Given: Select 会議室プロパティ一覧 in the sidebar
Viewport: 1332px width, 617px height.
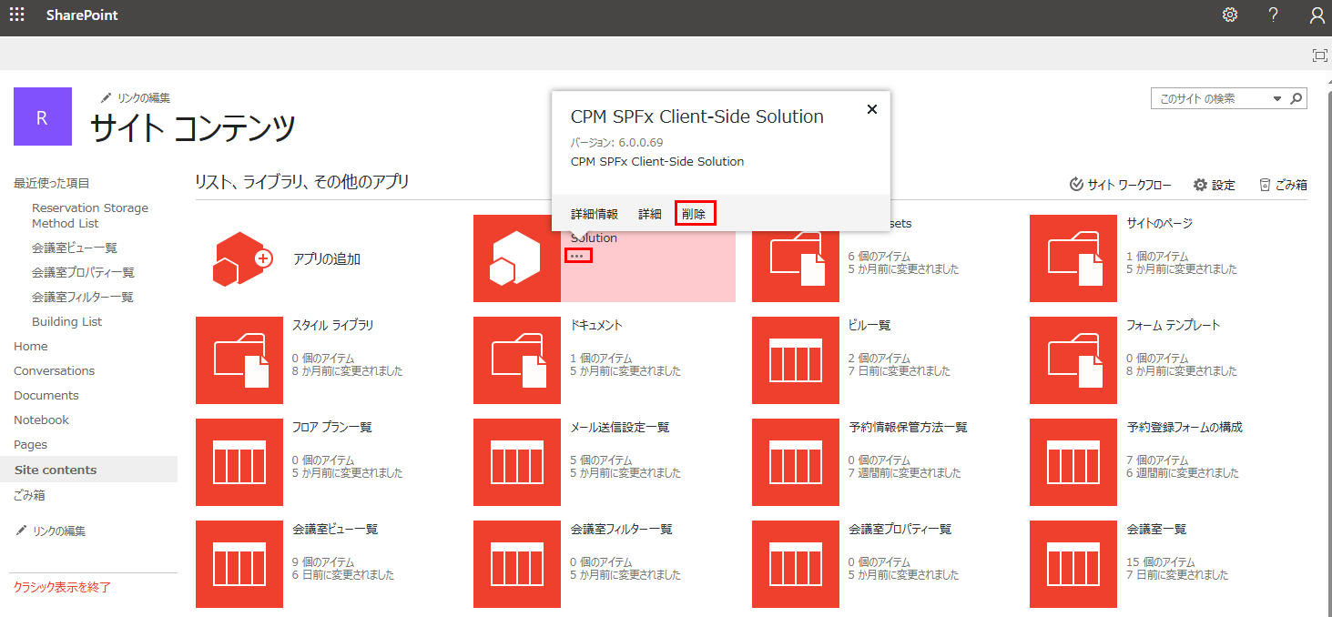Looking at the screenshot, I should [83, 272].
